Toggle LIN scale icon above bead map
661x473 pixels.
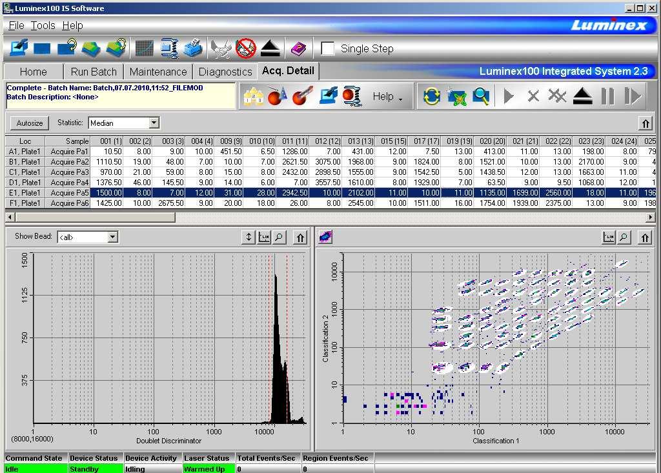[609, 237]
